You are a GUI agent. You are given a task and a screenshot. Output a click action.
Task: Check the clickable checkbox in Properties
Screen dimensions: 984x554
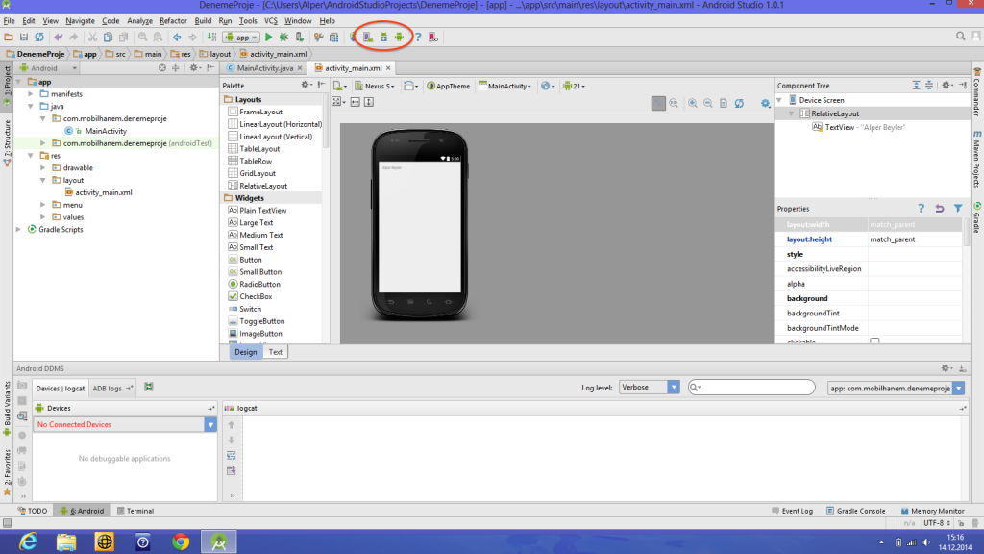875,340
